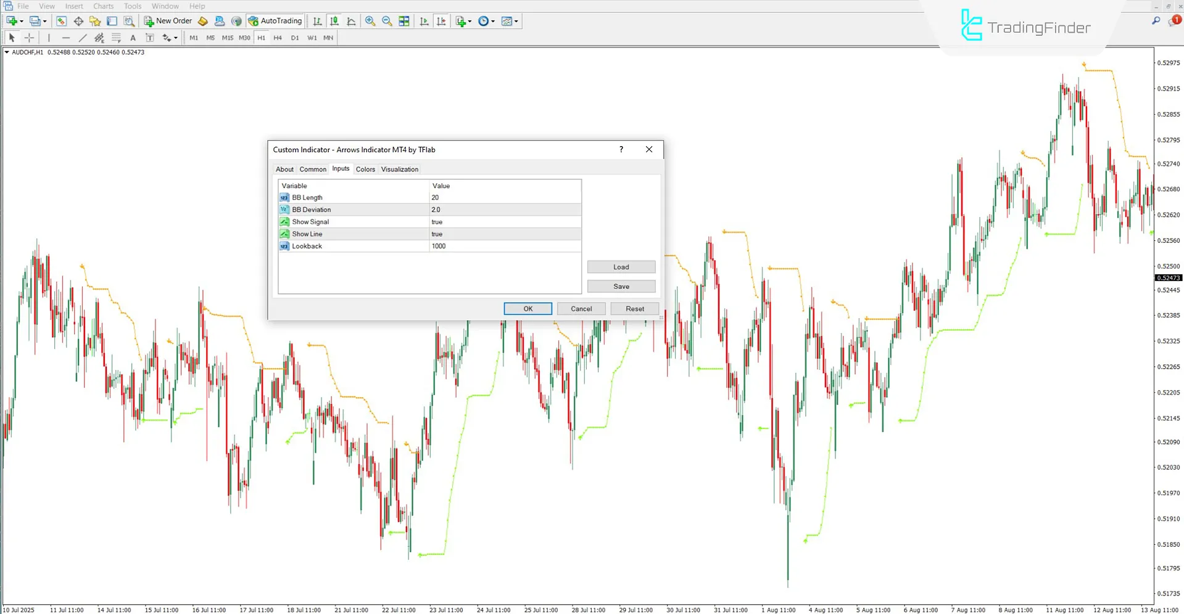Draw a vertical line tool icon

(49, 38)
